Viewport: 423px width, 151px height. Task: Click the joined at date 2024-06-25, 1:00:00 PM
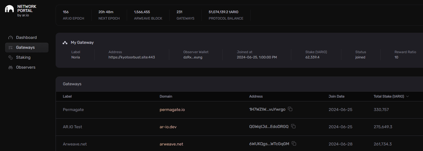coord(257,57)
